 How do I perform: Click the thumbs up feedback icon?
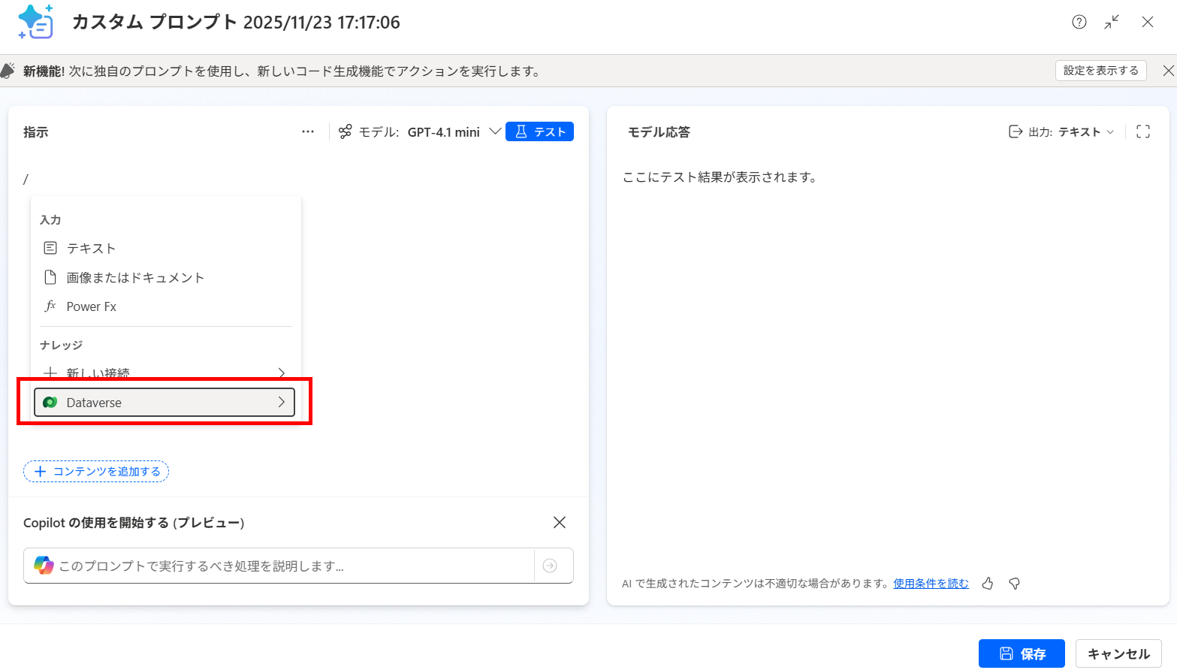(987, 584)
